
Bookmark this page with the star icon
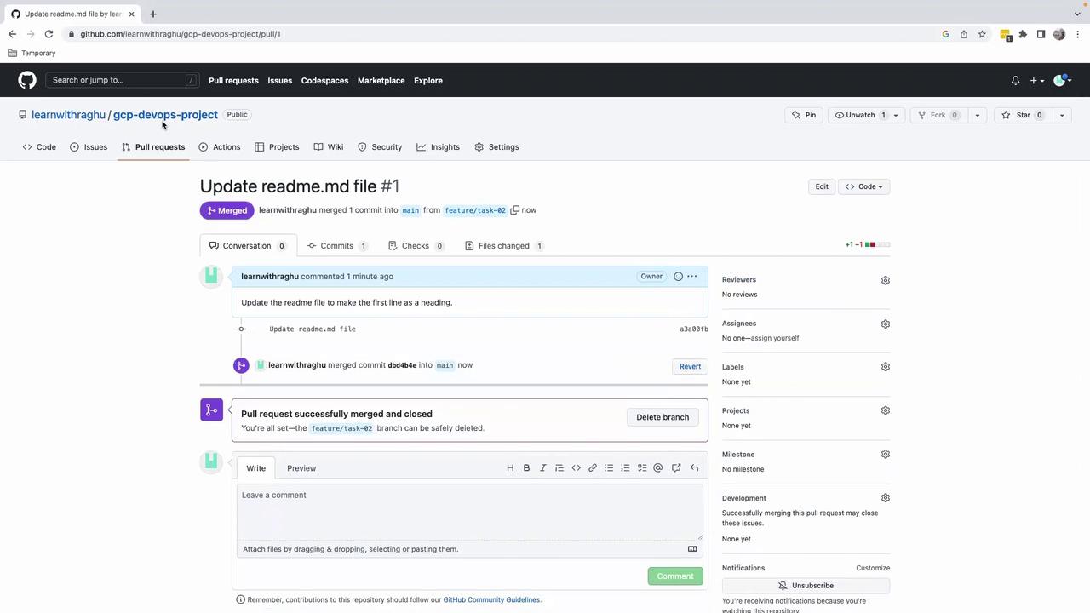[x=982, y=34]
